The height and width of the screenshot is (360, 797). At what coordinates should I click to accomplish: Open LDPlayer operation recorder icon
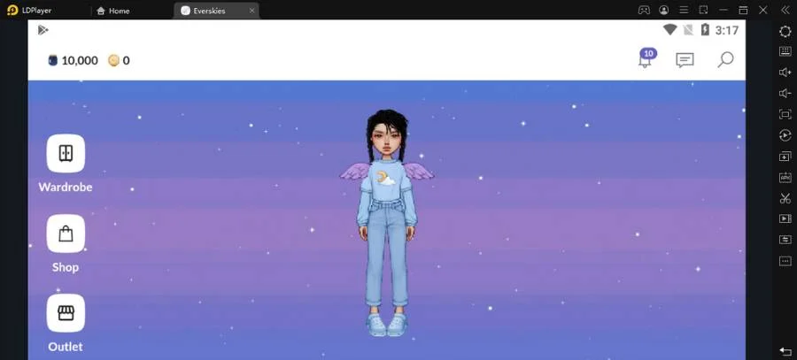pyautogui.click(x=785, y=135)
